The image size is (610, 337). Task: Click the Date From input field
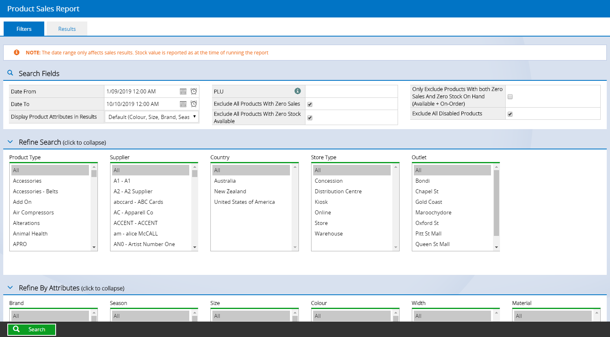[141, 91]
